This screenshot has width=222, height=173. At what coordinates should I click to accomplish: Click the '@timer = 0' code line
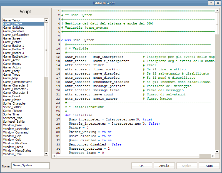pos(79,128)
